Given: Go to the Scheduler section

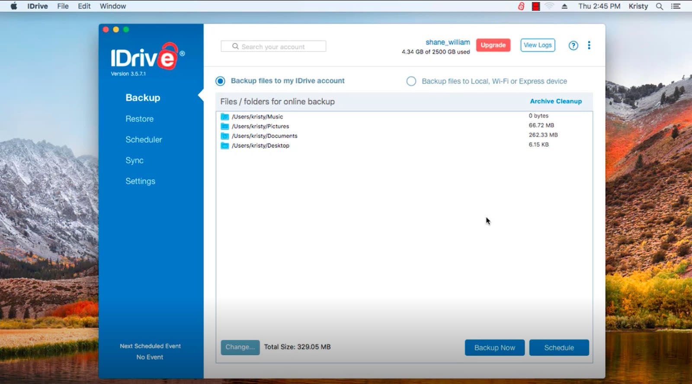Looking at the screenshot, I should tap(144, 140).
